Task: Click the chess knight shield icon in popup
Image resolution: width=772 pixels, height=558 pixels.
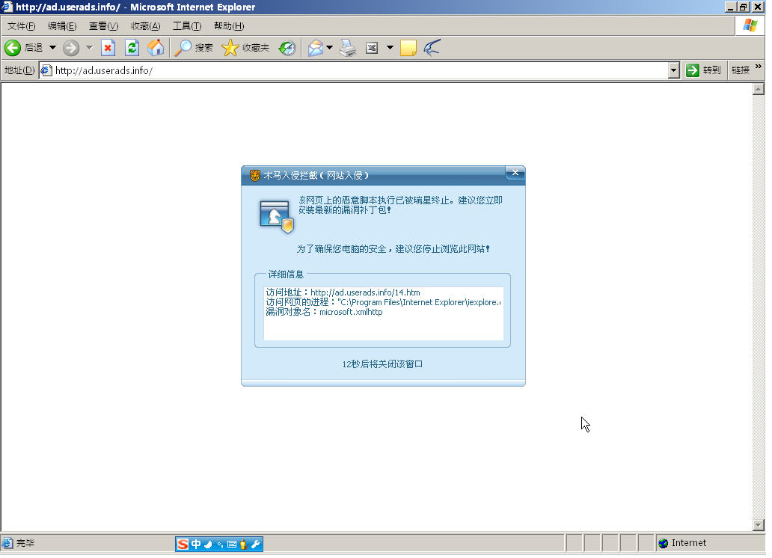Action: point(276,215)
